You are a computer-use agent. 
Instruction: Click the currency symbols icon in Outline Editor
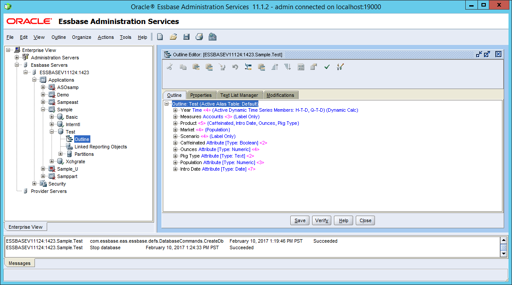pyautogui.click(x=340, y=67)
